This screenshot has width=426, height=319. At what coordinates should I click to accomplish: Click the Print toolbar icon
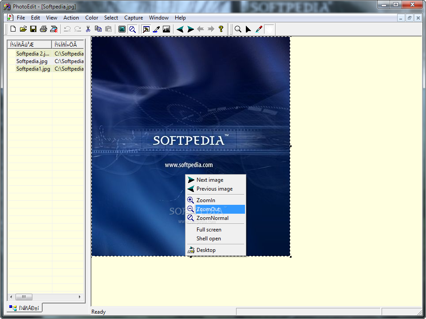(43, 29)
